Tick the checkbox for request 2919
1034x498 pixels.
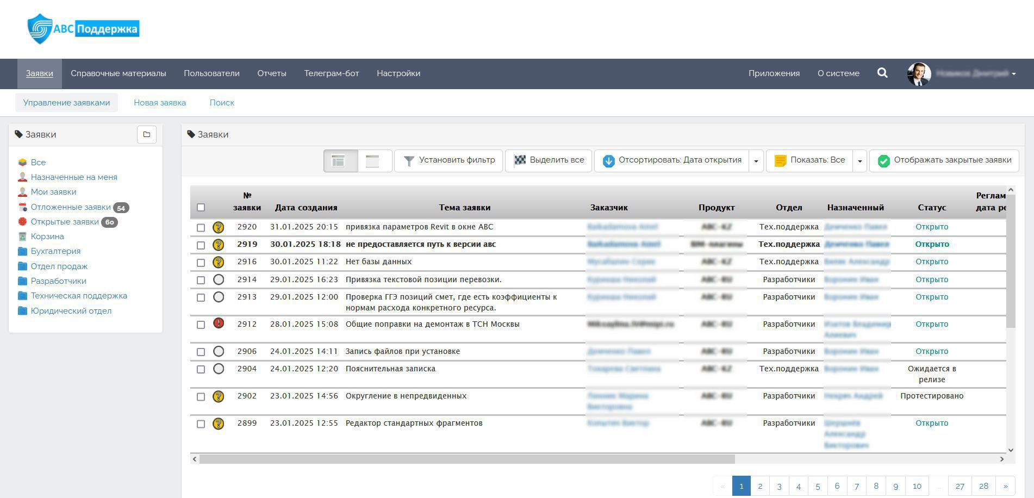click(x=201, y=245)
